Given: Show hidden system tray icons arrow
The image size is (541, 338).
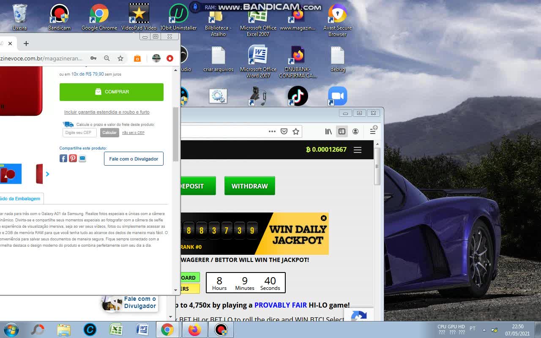Looking at the screenshot, I should pos(484,330).
